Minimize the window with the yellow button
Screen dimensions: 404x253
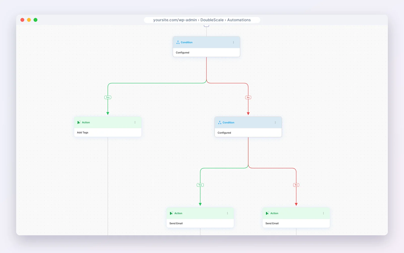coord(29,20)
